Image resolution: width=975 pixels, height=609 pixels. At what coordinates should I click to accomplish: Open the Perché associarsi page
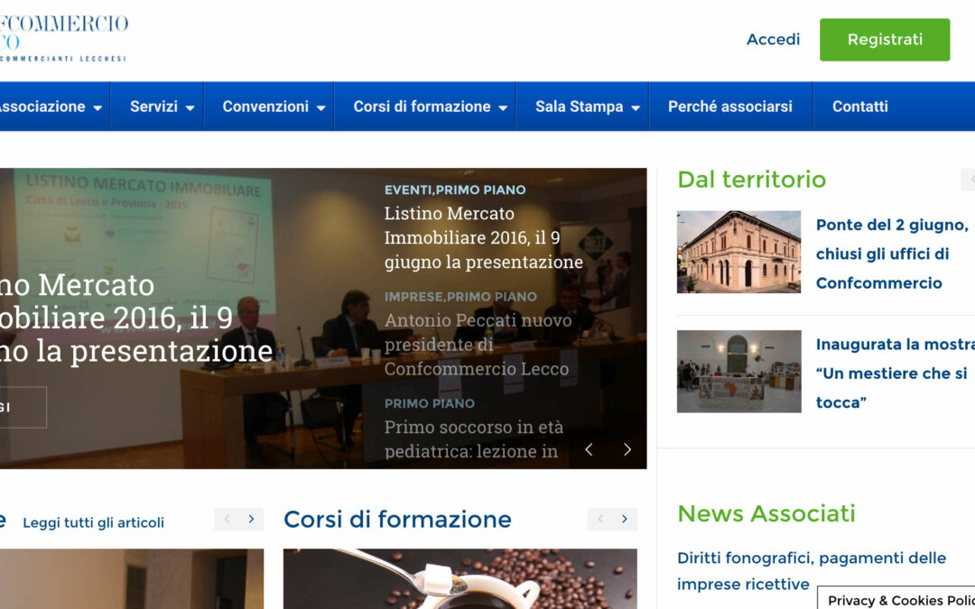click(x=731, y=106)
